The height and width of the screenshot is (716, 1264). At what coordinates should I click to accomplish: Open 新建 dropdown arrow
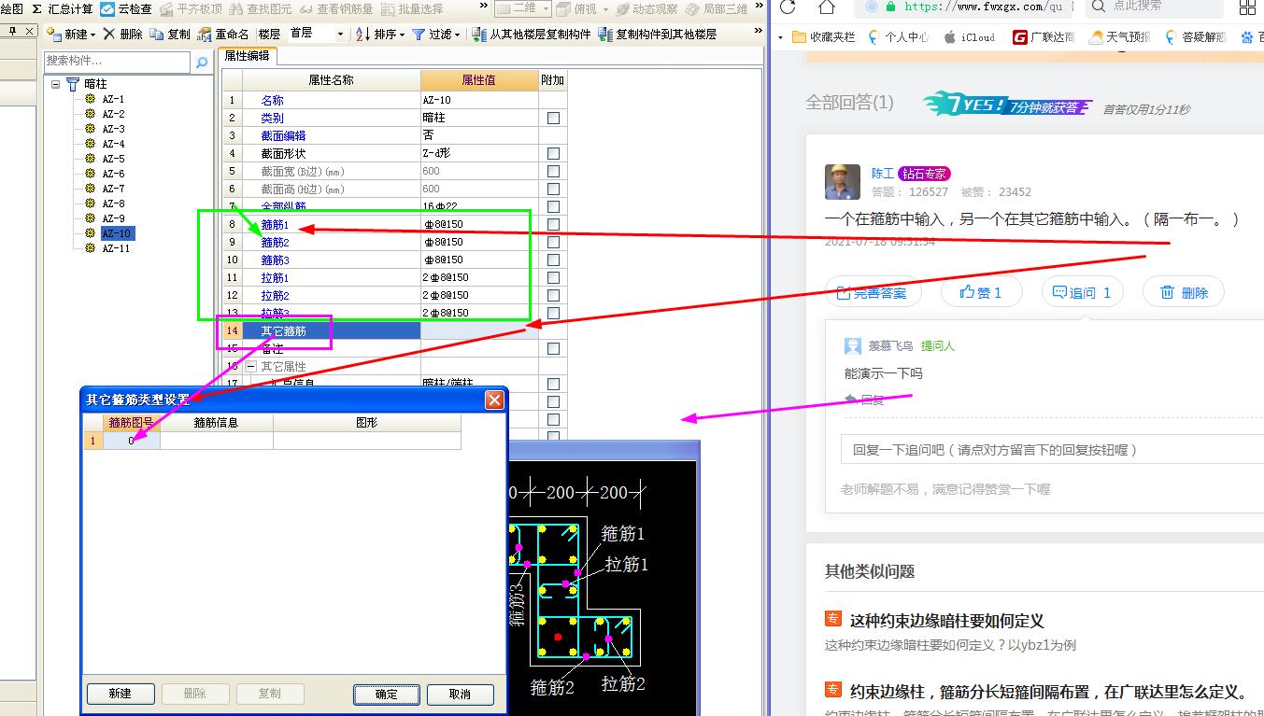pos(93,35)
